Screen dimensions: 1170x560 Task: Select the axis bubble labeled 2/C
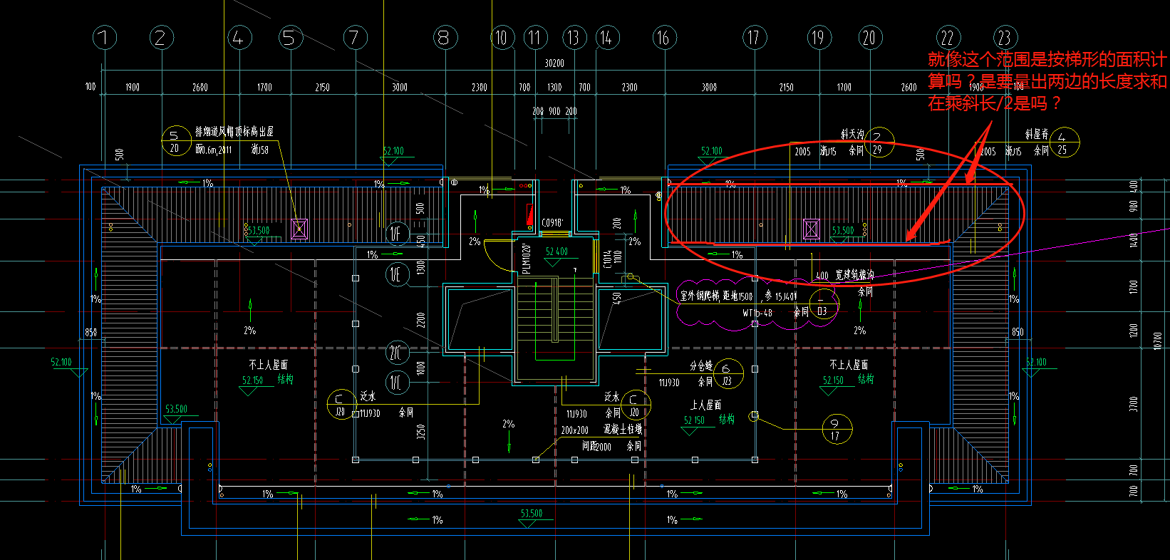tap(397, 353)
